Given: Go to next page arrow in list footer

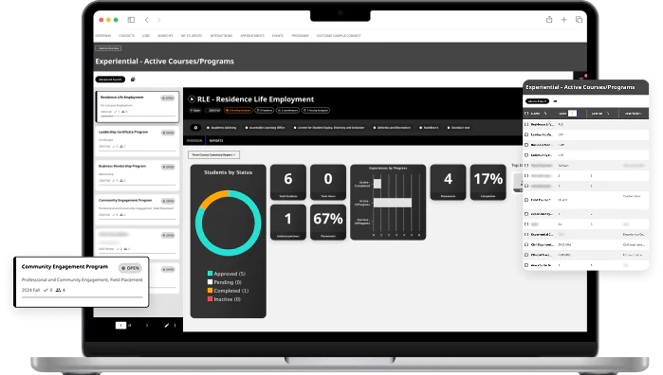Looking at the screenshot, I should click(147, 325).
